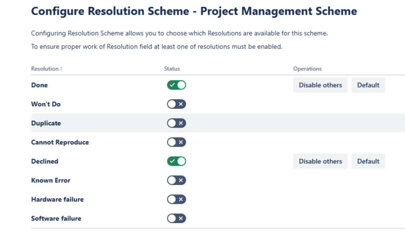Click the Done resolution name
Viewport: 405px width, 231px height.
pos(39,85)
